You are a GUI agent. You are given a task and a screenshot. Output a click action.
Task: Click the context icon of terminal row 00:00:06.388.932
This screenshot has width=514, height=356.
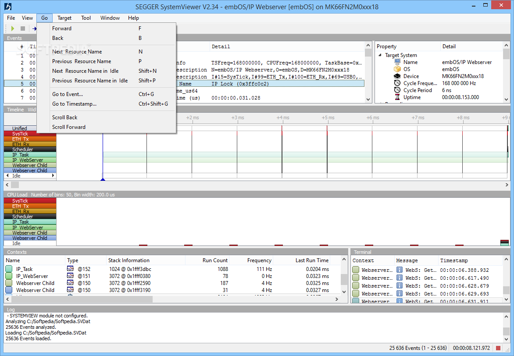(356, 270)
